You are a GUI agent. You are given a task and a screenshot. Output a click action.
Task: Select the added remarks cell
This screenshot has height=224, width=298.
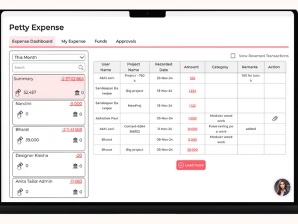coord(251,129)
